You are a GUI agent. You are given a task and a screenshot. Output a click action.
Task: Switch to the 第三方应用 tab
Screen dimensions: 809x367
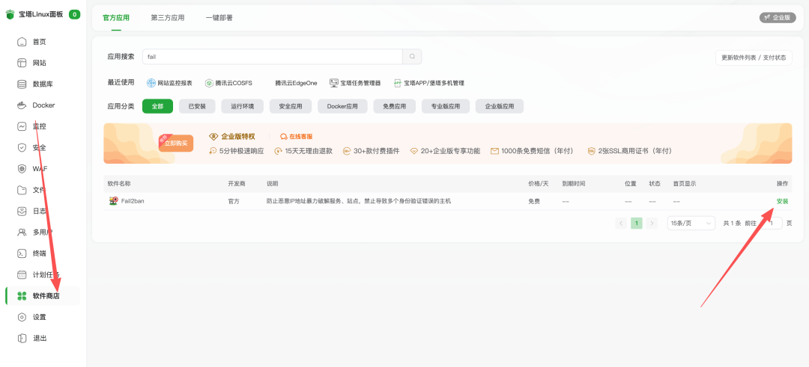point(168,17)
